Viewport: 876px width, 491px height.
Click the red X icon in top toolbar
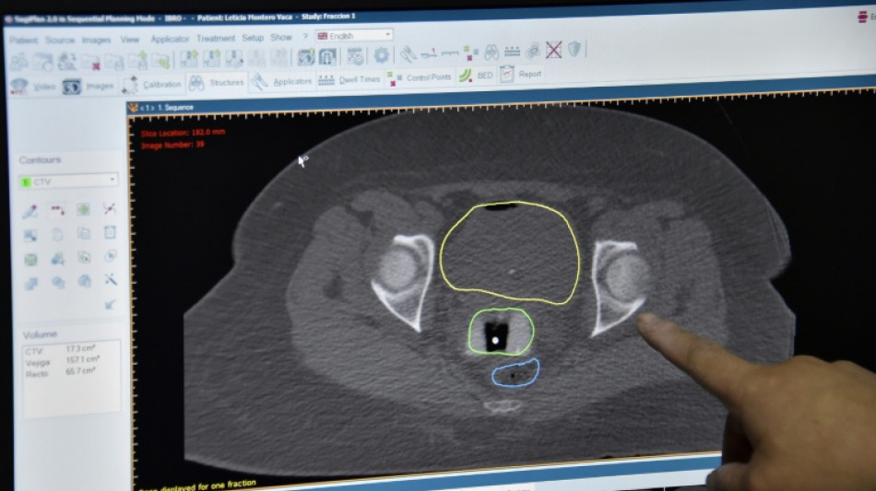tap(553, 50)
